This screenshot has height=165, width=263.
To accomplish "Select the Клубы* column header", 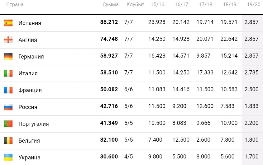I will point(135,5).
